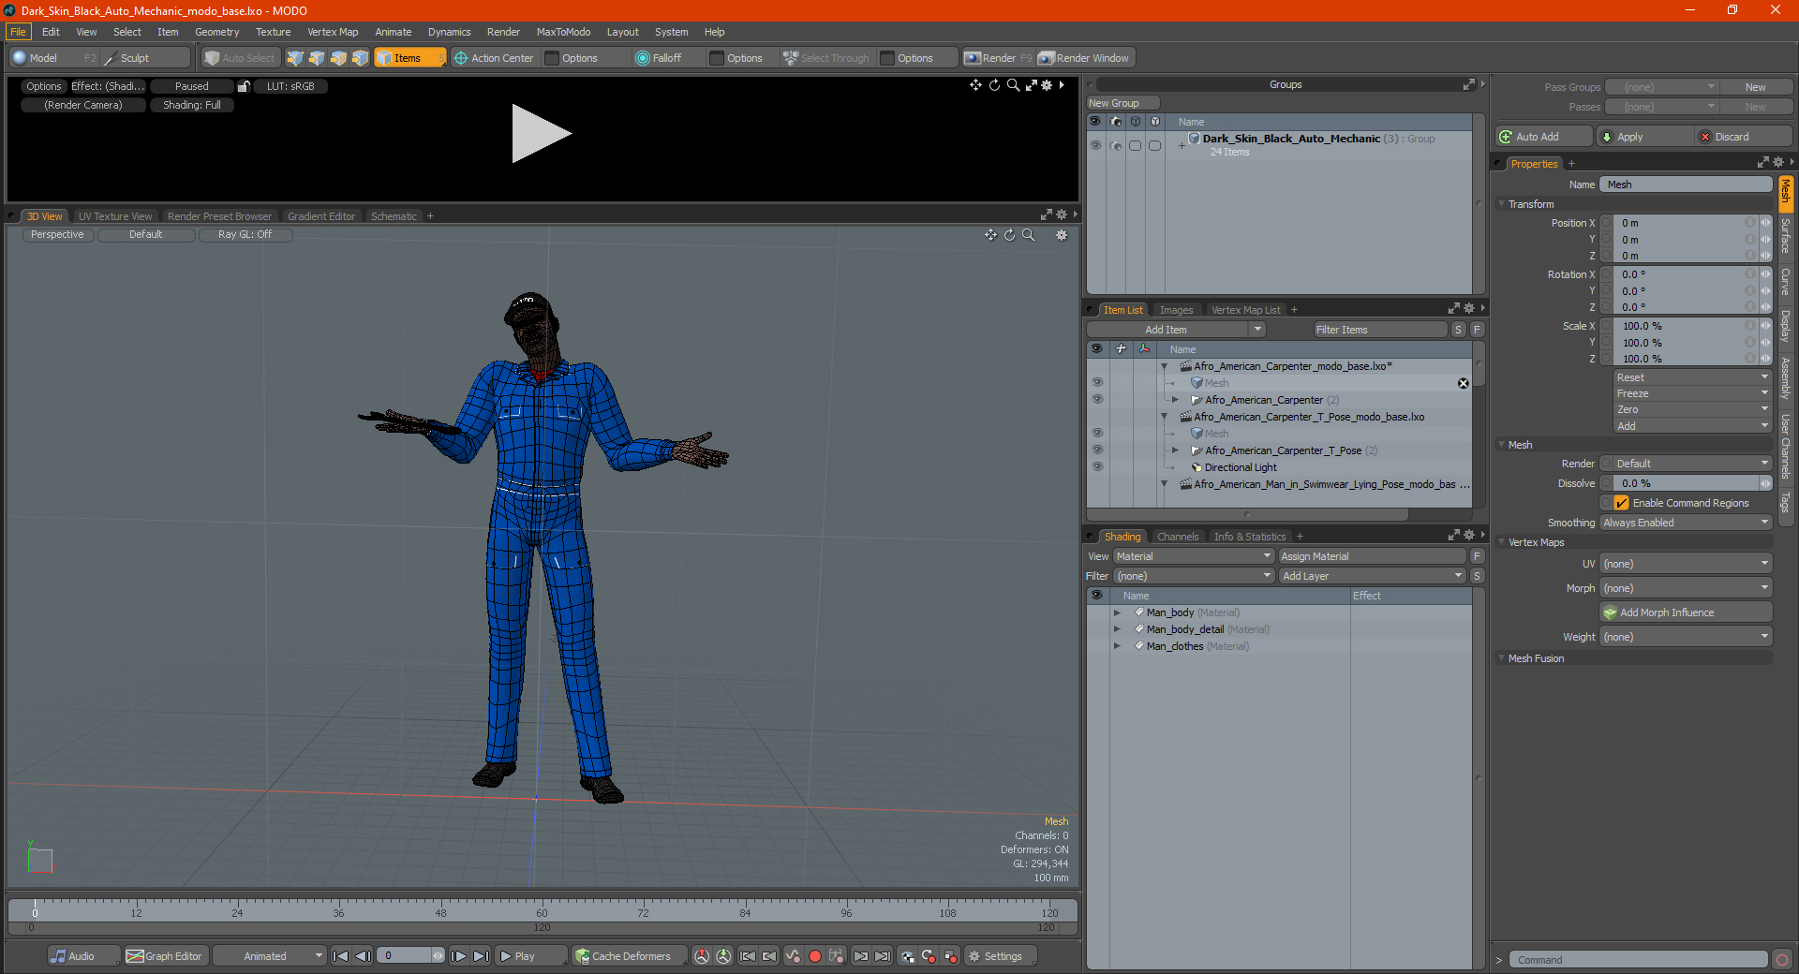Toggle Enable Command Regions checkbox
The height and width of the screenshot is (974, 1799).
pyautogui.click(x=1621, y=503)
